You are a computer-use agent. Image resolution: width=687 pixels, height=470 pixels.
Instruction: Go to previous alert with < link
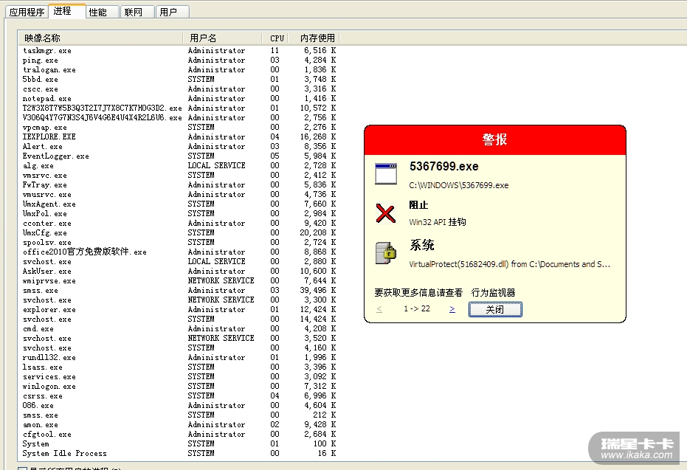point(379,309)
